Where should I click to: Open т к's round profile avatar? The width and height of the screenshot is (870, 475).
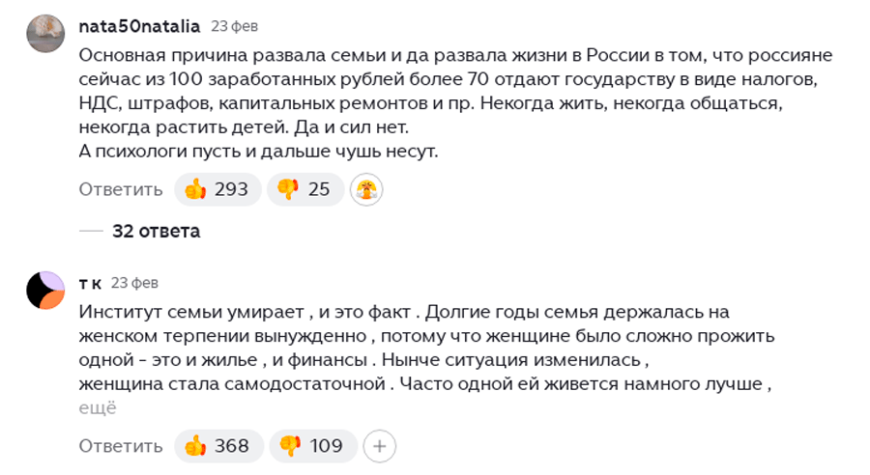click(45, 291)
